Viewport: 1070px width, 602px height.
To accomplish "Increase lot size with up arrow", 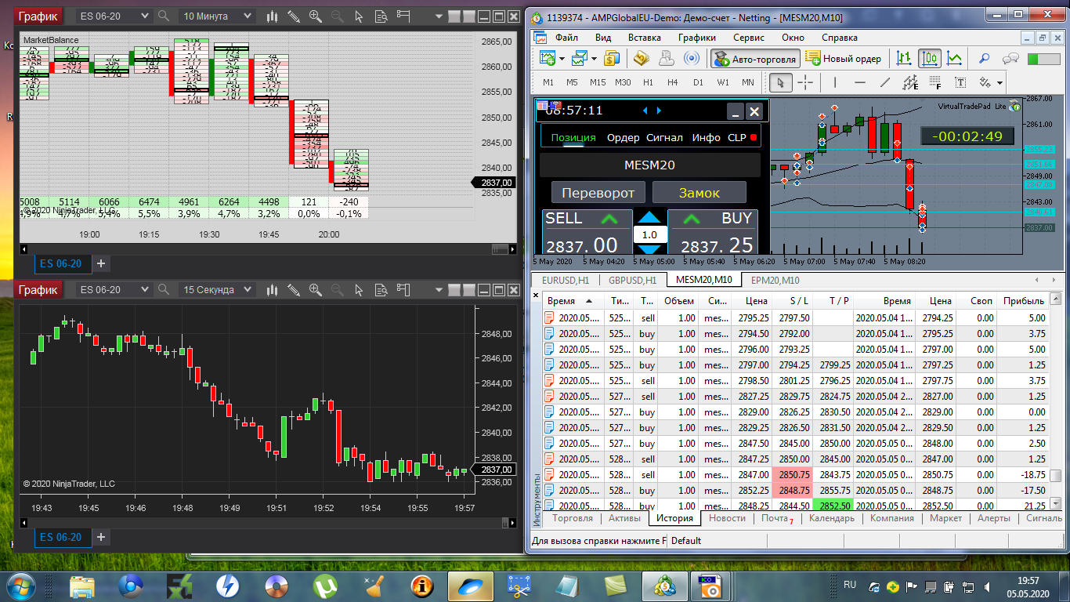I will pos(650,218).
